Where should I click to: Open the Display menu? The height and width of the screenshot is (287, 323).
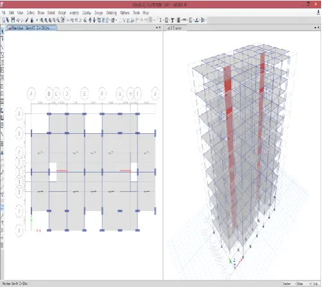click(x=87, y=13)
